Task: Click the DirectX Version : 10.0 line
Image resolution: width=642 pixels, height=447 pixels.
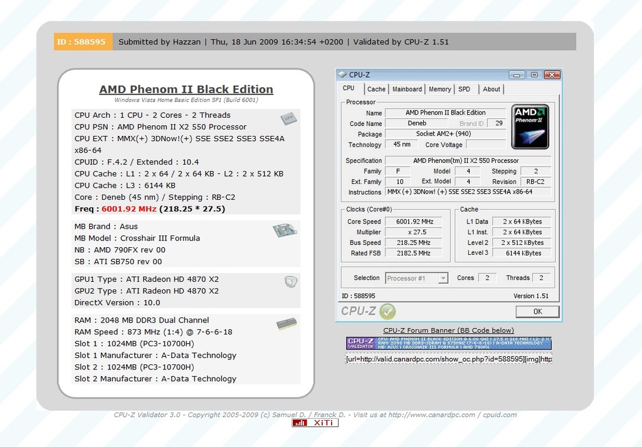Action: (x=117, y=303)
